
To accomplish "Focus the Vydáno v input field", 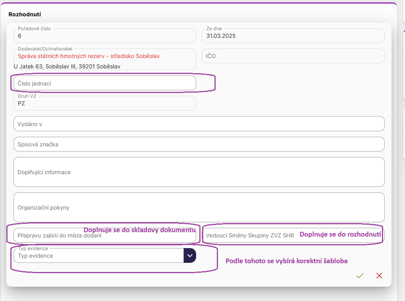I will click(199, 124).
